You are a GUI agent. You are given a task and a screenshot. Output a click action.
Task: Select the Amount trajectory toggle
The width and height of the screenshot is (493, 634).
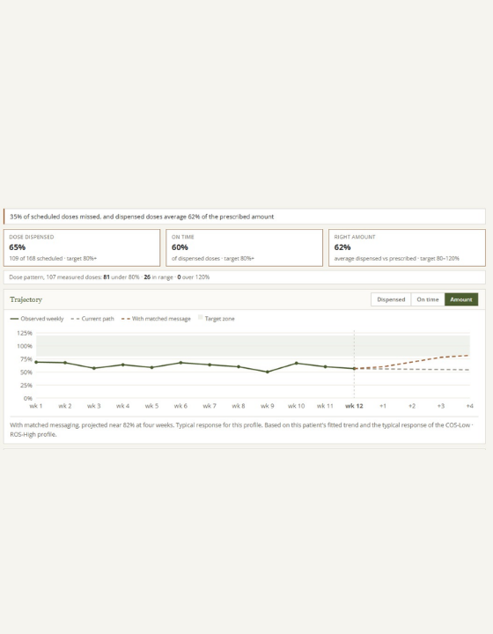tap(461, 299)
